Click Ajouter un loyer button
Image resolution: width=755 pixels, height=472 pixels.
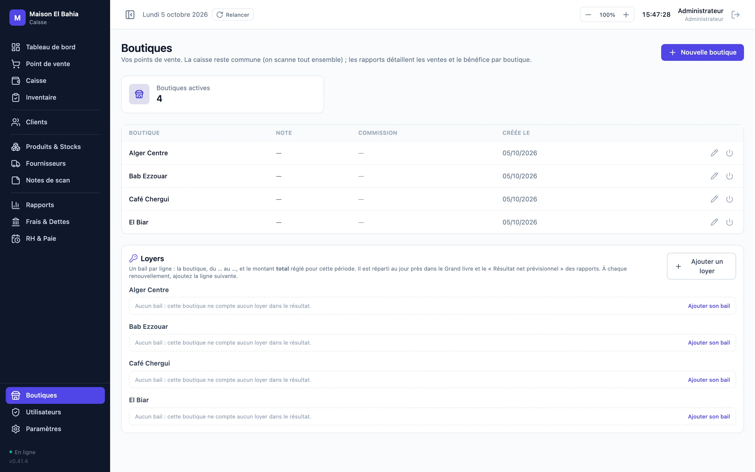(701, 266)
